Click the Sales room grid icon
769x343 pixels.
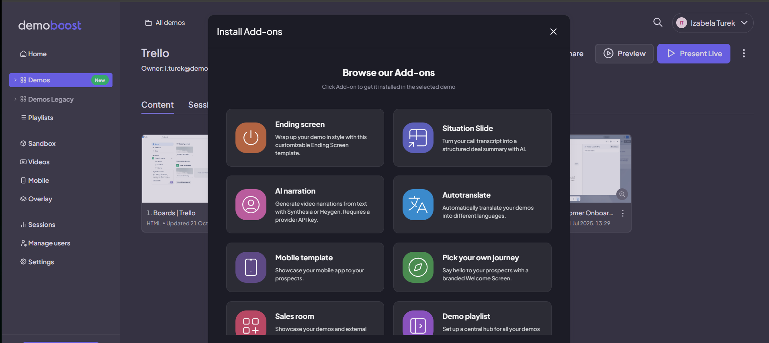[251, 324]
